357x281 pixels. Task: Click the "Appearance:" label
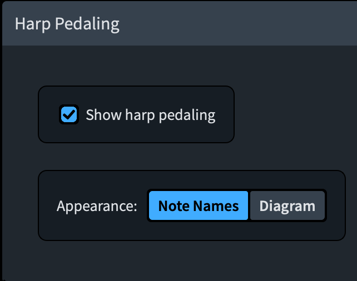click(x=97, y=207)
